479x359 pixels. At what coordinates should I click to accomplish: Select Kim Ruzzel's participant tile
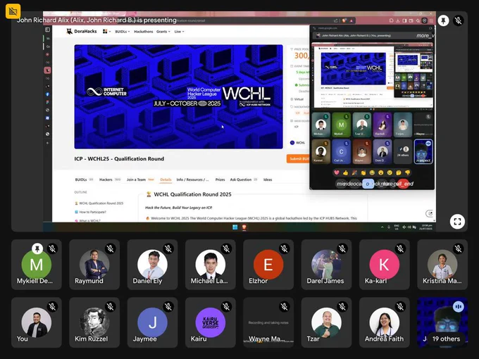click(94, 322)
